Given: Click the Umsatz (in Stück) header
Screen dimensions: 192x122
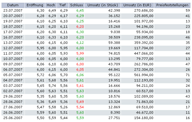Looking at the screenshot, I should (103, 5).
